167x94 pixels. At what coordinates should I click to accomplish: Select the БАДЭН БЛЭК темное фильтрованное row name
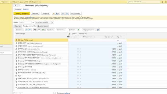(x=30, y=46)
